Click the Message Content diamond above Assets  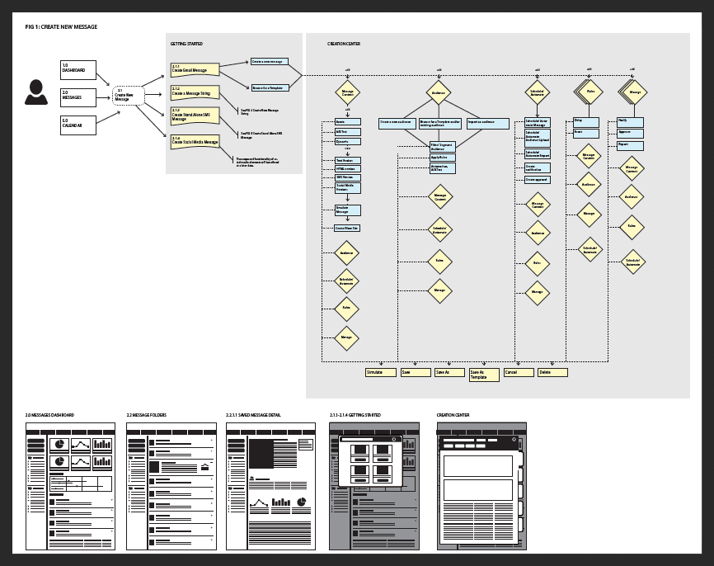[347, 92]
